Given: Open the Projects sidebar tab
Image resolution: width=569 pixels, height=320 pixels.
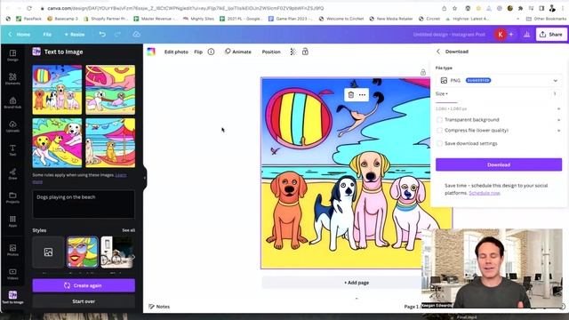Looking at the screenshot, I should point(12,197).
